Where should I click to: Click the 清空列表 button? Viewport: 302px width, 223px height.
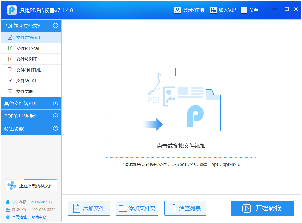[185, 208]
